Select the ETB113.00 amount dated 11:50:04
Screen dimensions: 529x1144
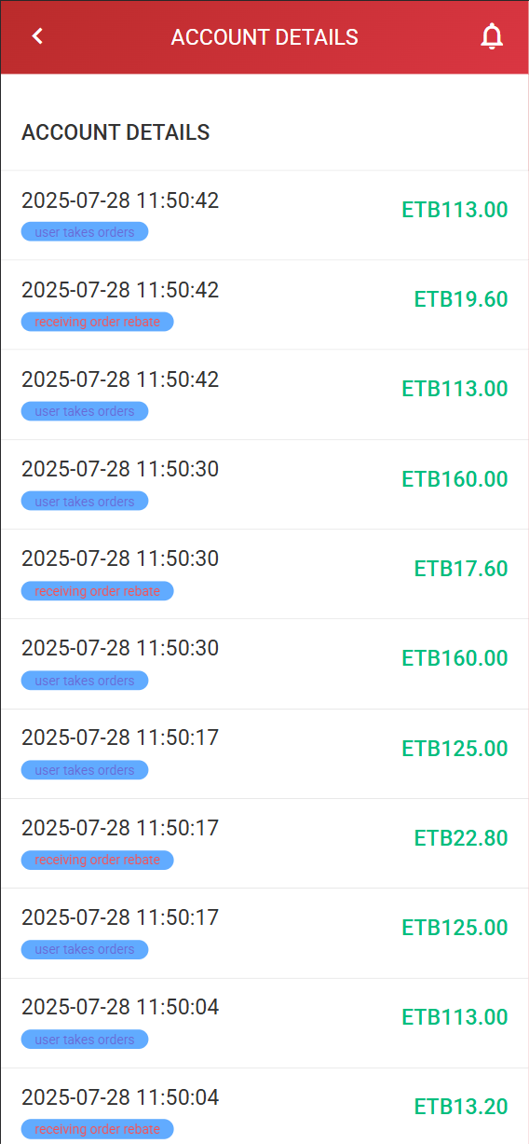[455, 1017]
